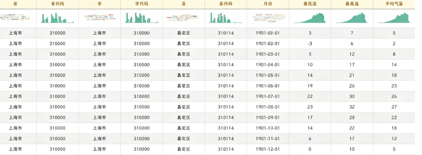This screenshot has width=422, height=155.
Task: Open the 省 word cloud thumbnail
Action: tap(15, 17)
